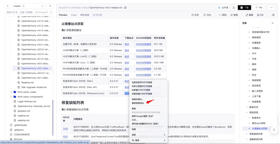The height and width of the screenshot is (144, 280).
Task: Click 站点 link for Hi3516解决方案-Linux row
Action: coord(127,63)
